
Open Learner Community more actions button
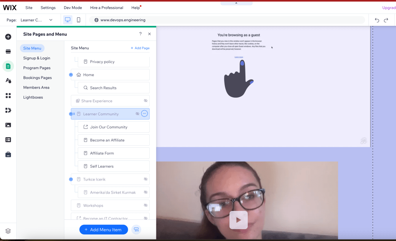click(144, 114)
